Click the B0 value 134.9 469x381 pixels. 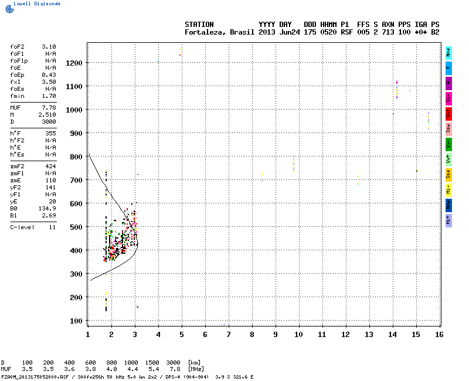click(47, 209)
